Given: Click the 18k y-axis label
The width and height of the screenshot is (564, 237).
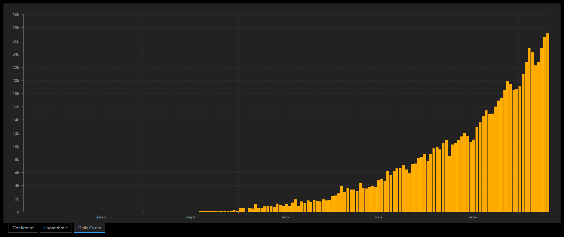Looking at the screenshot, I should 16,94.
